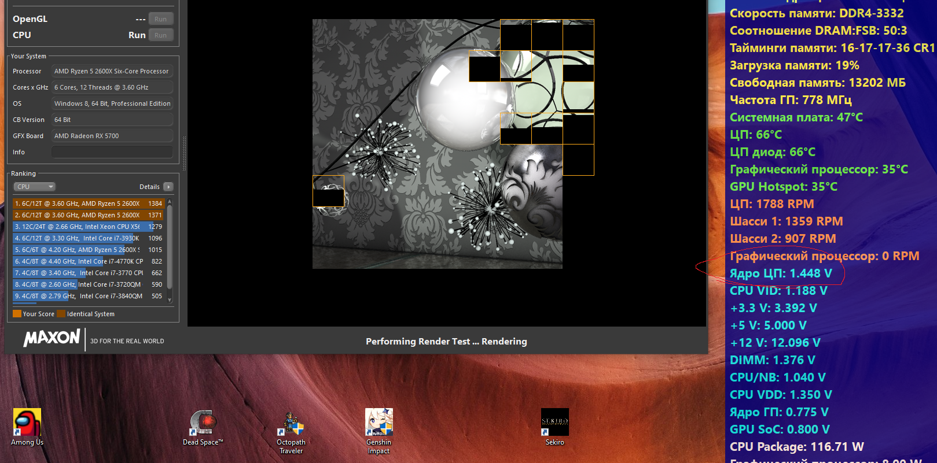Select the Core i7-4770K ranking row

(x=89, y=261)
